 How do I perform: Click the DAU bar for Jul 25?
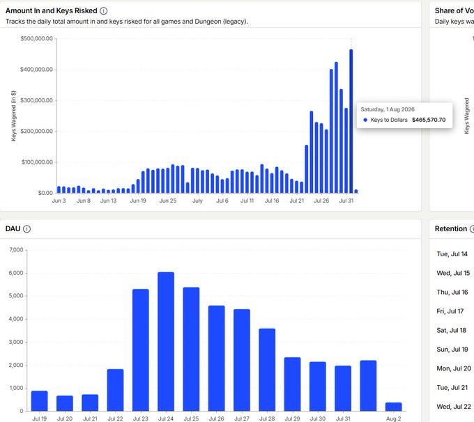point(191,349)
